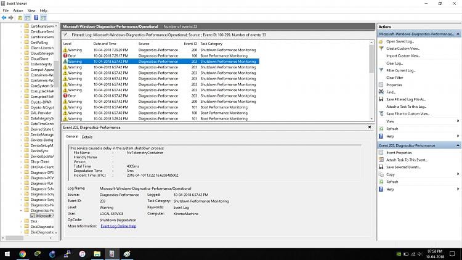
Task: Switch to the Details tab
Action: coord(87,137)
